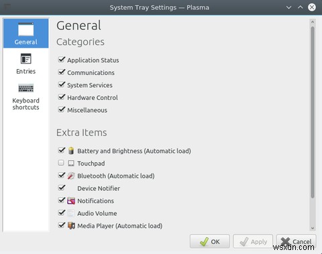Image resolution: width=322 pixels, height=254 pixels.
Task: Minimize the System Tray Settings window
Action: (288, 7)
